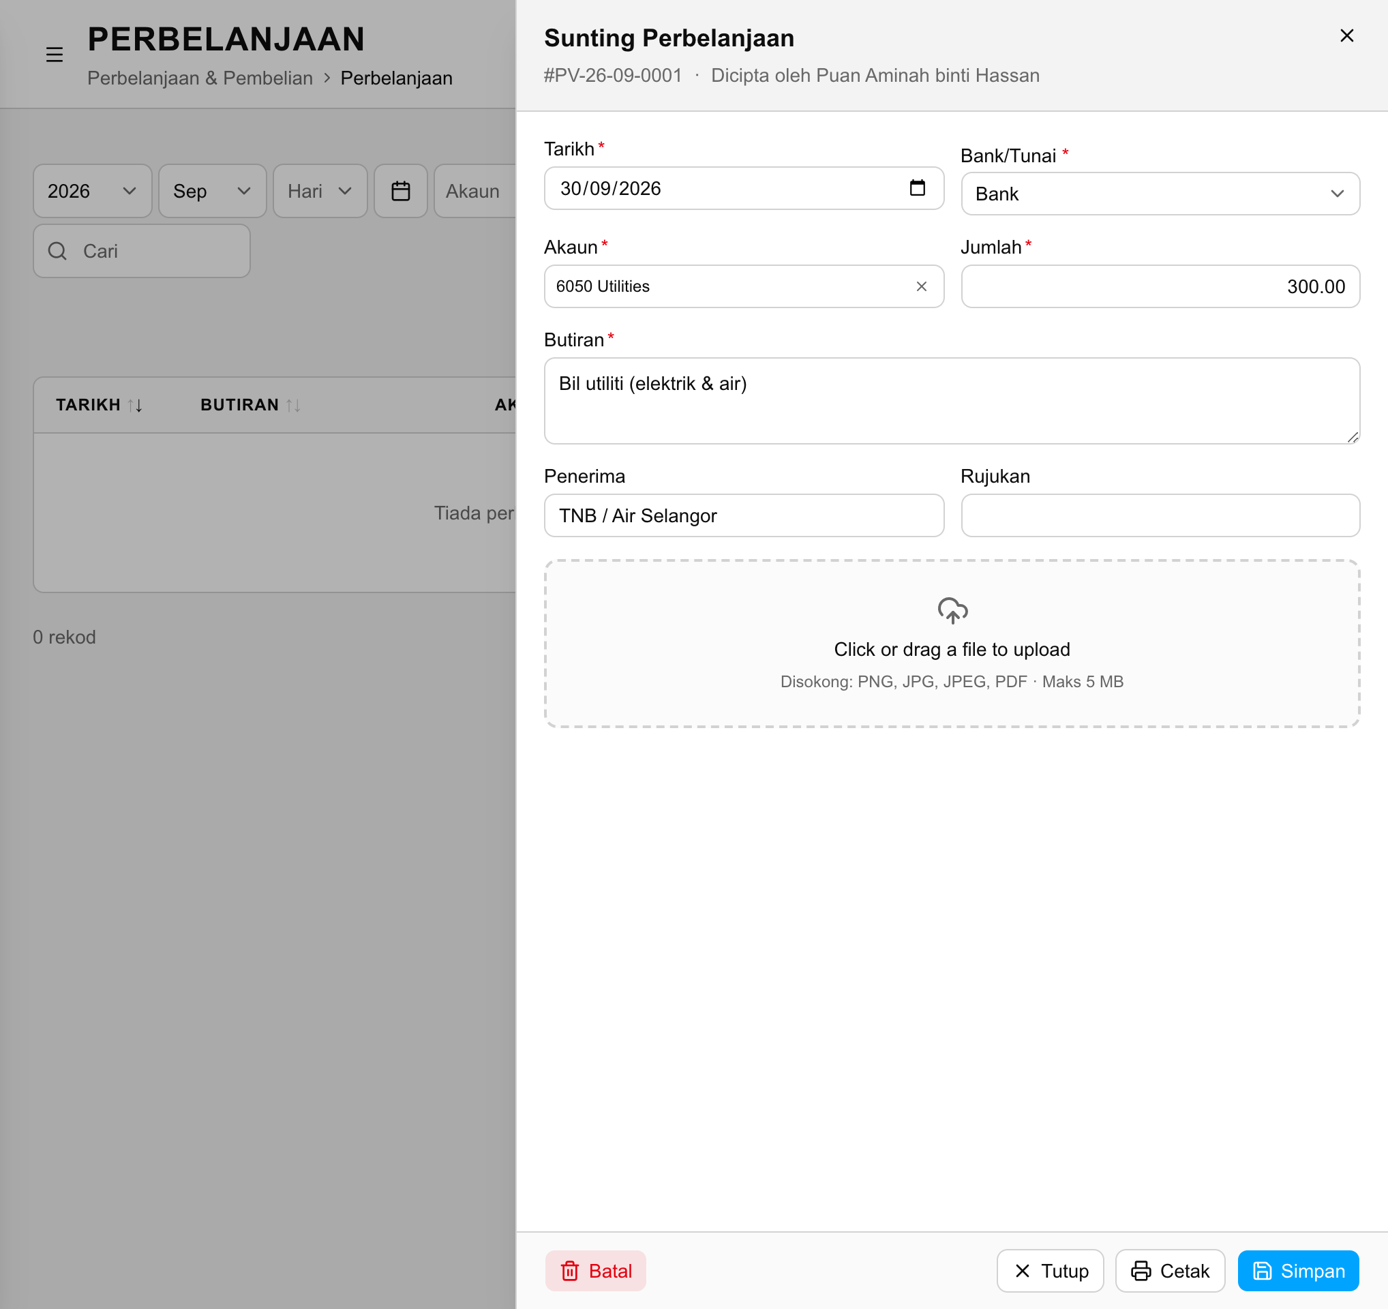Sort by TARIKH column
Screen dimensions: 1388x1309
99,405
